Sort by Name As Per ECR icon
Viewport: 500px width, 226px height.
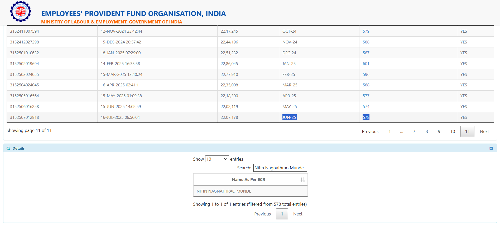coord(302,180)
